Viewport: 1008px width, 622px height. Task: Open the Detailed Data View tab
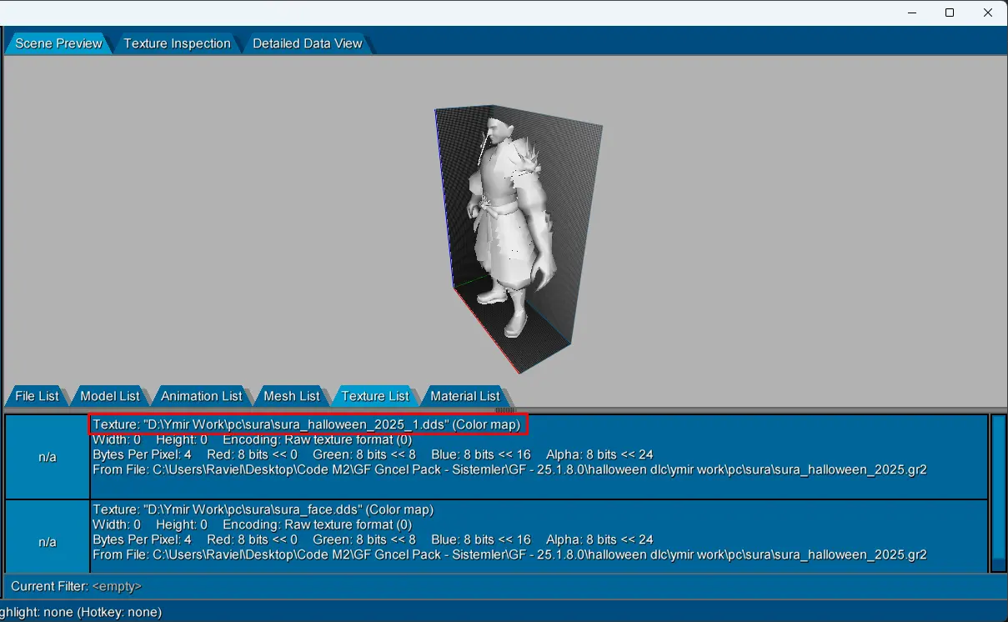pos(307,43)
